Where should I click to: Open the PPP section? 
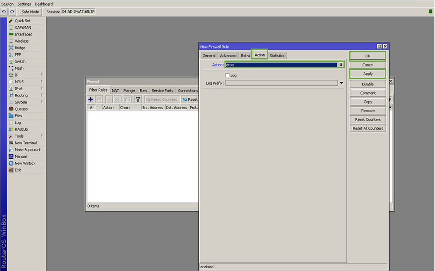tap(18, 55)
